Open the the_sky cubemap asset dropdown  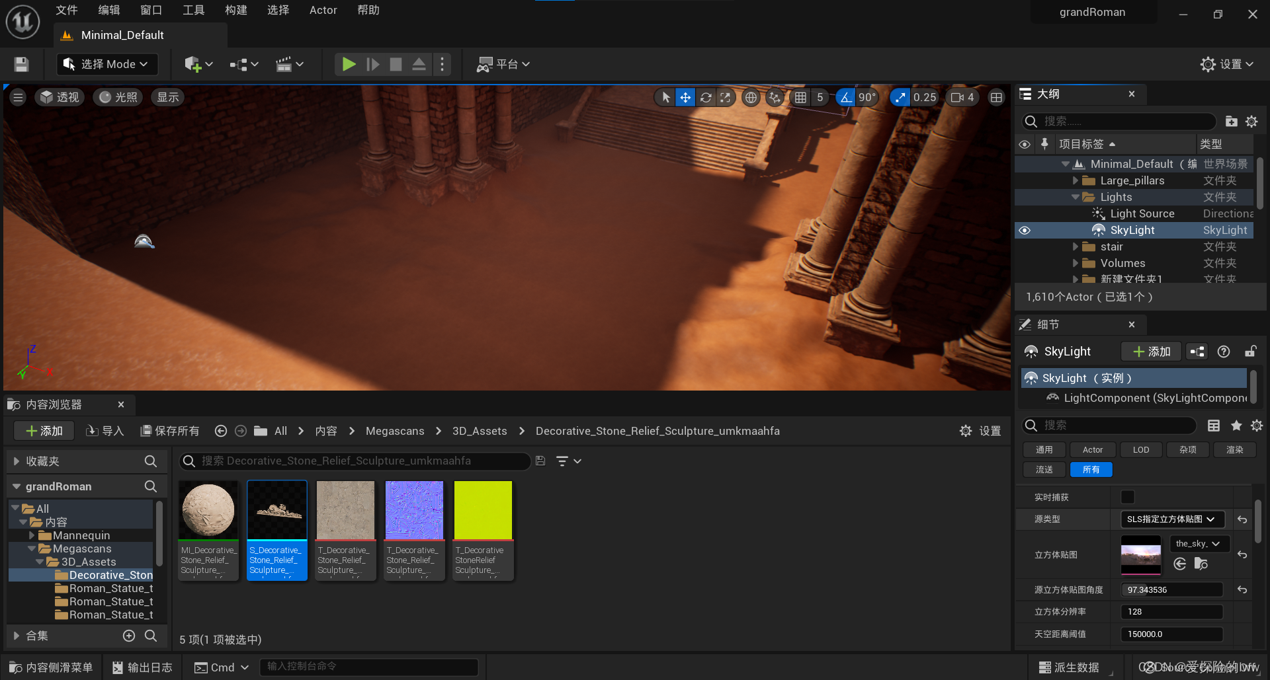point(1199,543)
